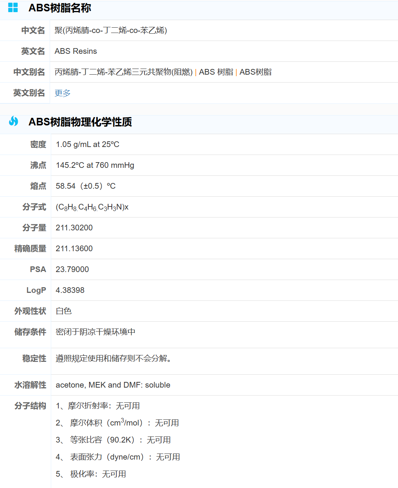The image size is (398, 488).
Task: Click the 摩尔体积 (cm3/mol) line
Action: 118,423
